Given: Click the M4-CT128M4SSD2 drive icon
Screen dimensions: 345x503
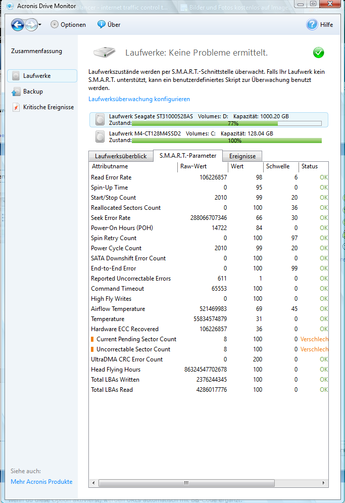Looking at the screenshot, I should (x=100, y=136).
